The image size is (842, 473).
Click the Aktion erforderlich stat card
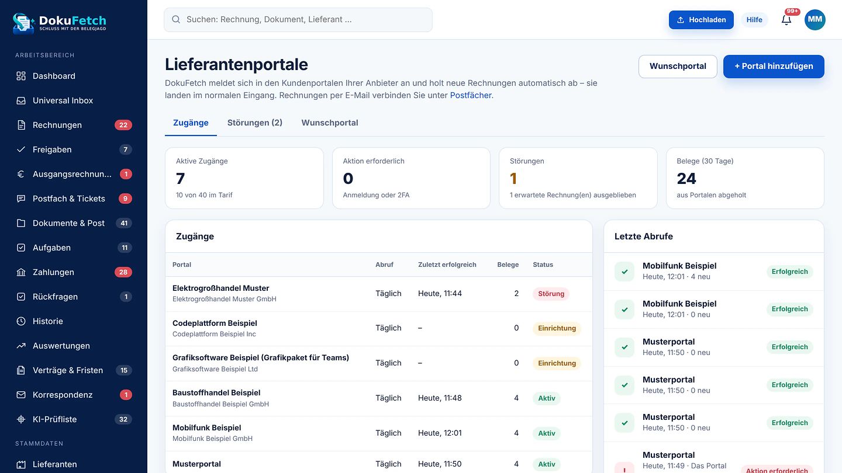pyautogui.click(x=411, y=178)
